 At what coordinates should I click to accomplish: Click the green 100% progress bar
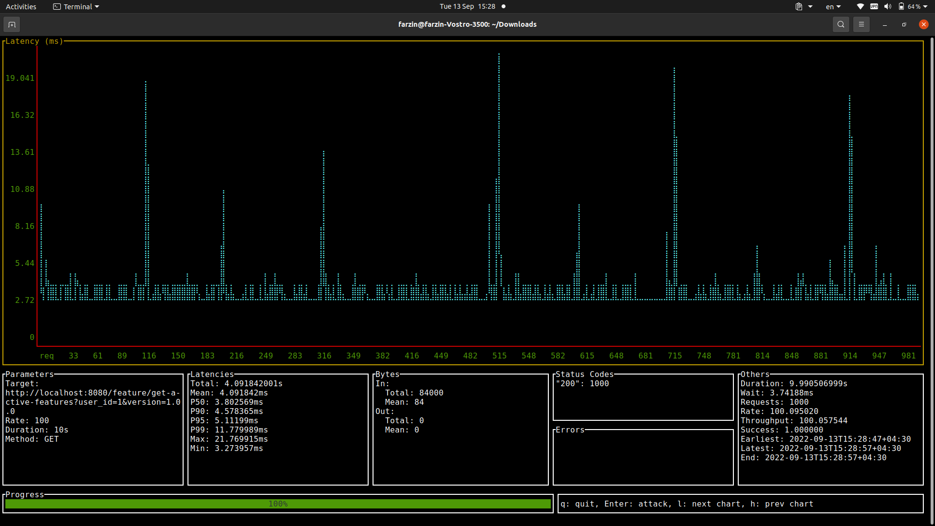point(278,504)
